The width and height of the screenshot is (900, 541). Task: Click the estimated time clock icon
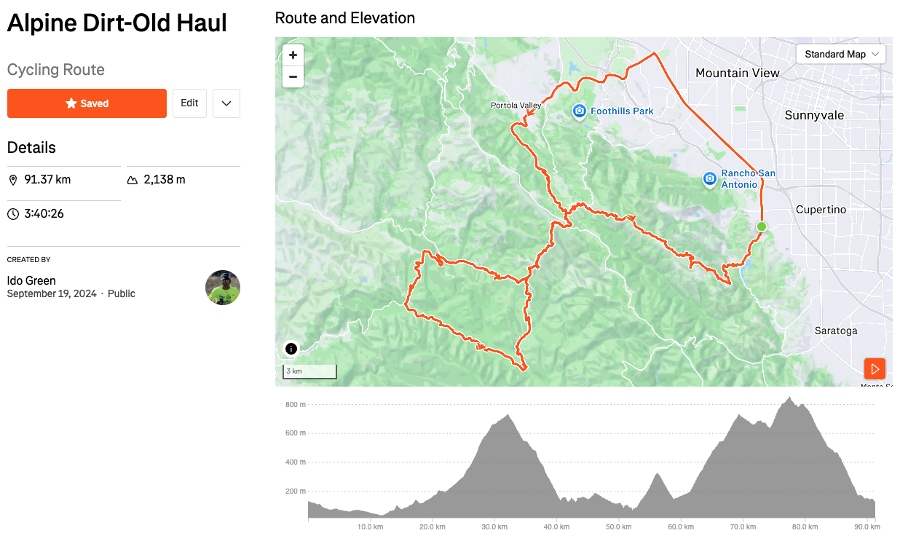coord(13,214)
